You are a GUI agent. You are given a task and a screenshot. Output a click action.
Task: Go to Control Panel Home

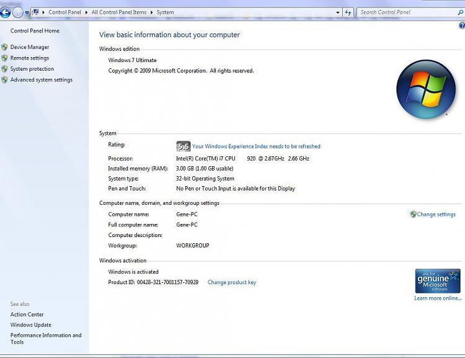35,31
